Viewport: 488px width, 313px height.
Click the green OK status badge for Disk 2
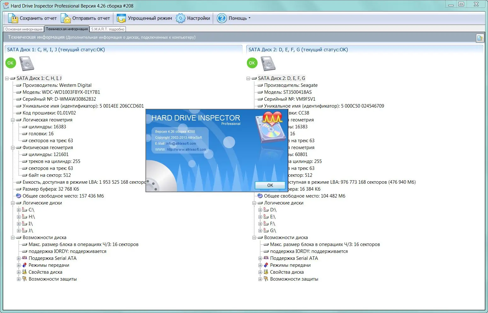tap(252, 63)
